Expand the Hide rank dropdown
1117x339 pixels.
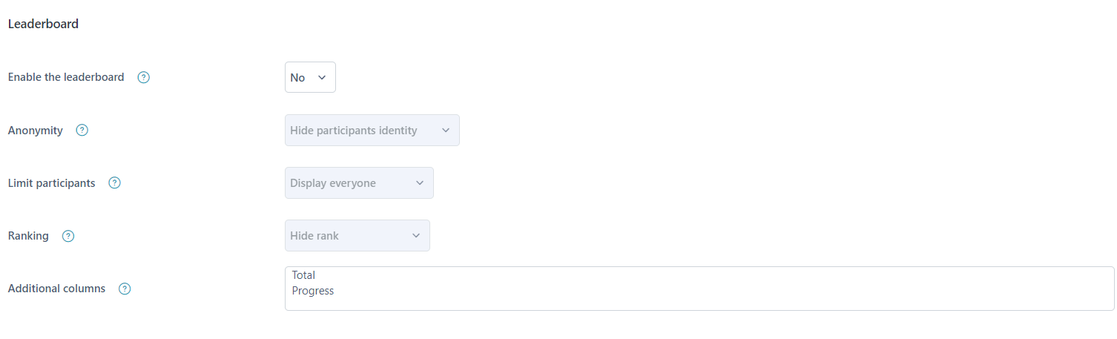point(357,235)
